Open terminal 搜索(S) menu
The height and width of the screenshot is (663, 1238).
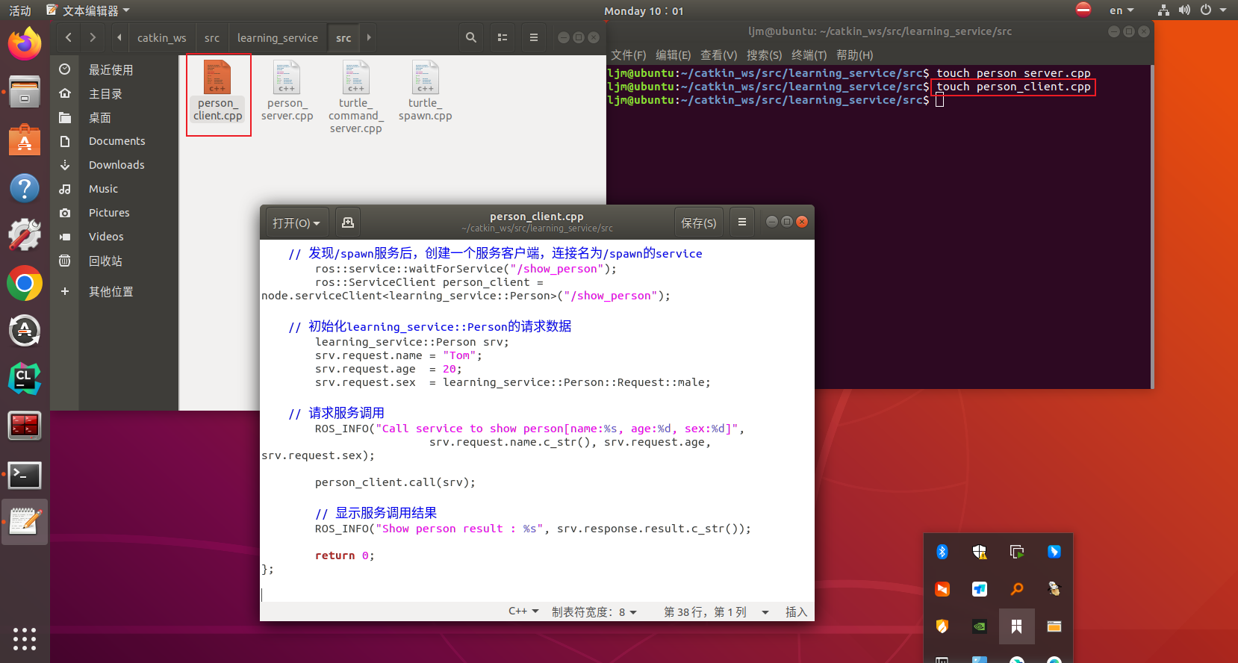click(x=764, y=55)
